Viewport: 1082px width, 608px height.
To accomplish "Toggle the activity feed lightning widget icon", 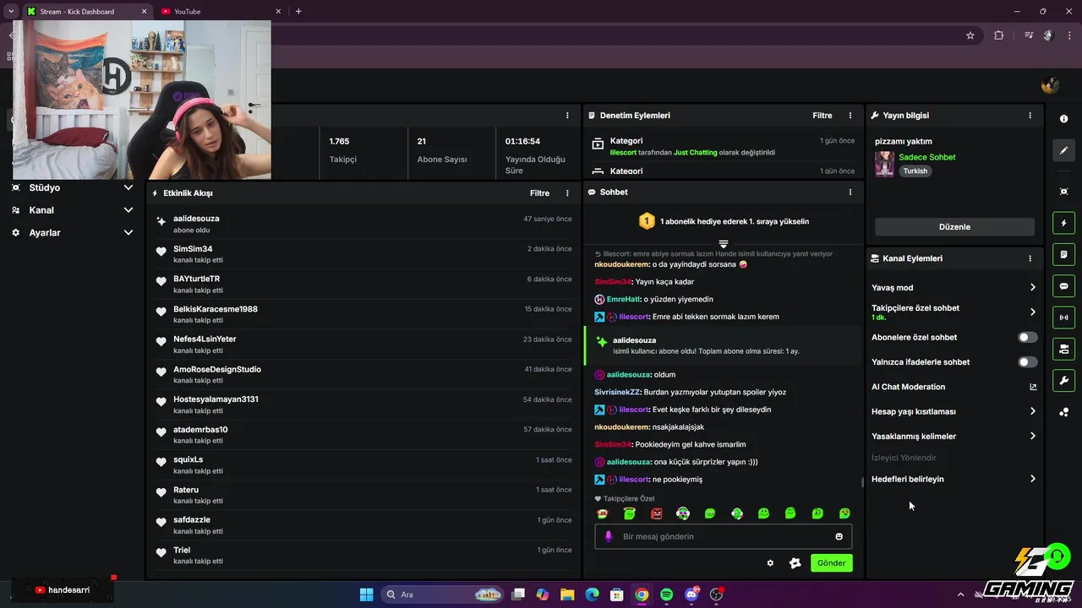I will tap(1063, 223).
